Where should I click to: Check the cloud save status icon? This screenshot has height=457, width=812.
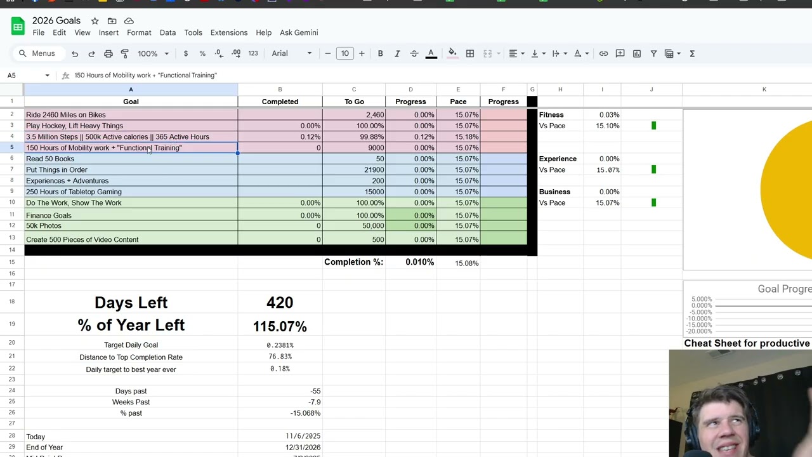point(129,21)
